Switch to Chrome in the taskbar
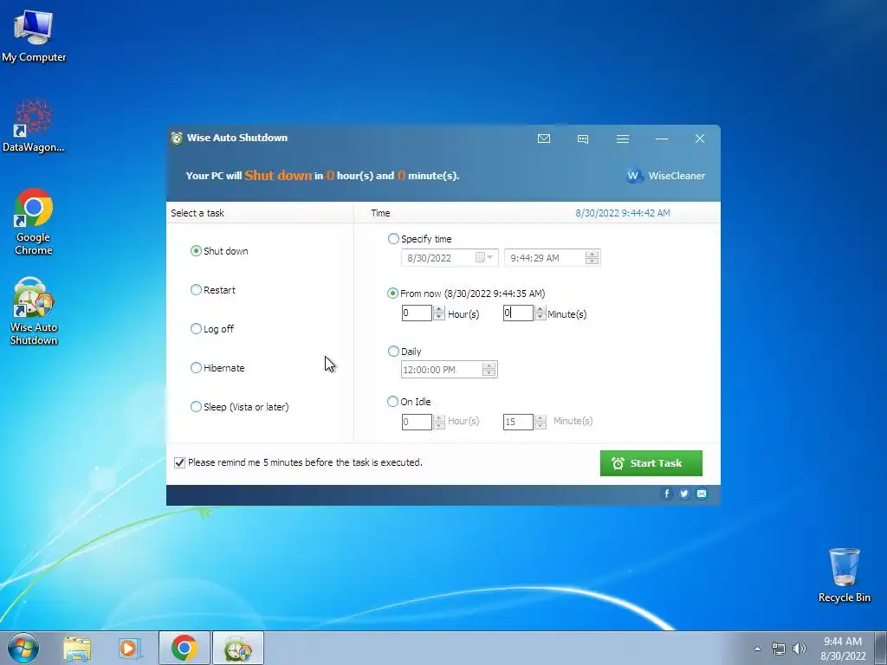 tap(184, 648)
